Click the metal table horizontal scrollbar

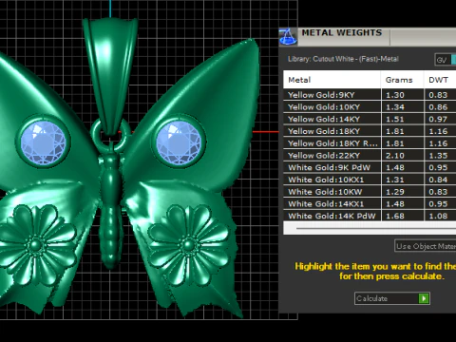[x=370, y=228]
